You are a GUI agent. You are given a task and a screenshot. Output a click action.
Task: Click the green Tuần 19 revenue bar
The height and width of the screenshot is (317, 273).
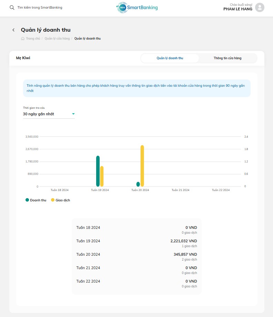[x=98, y=171]
